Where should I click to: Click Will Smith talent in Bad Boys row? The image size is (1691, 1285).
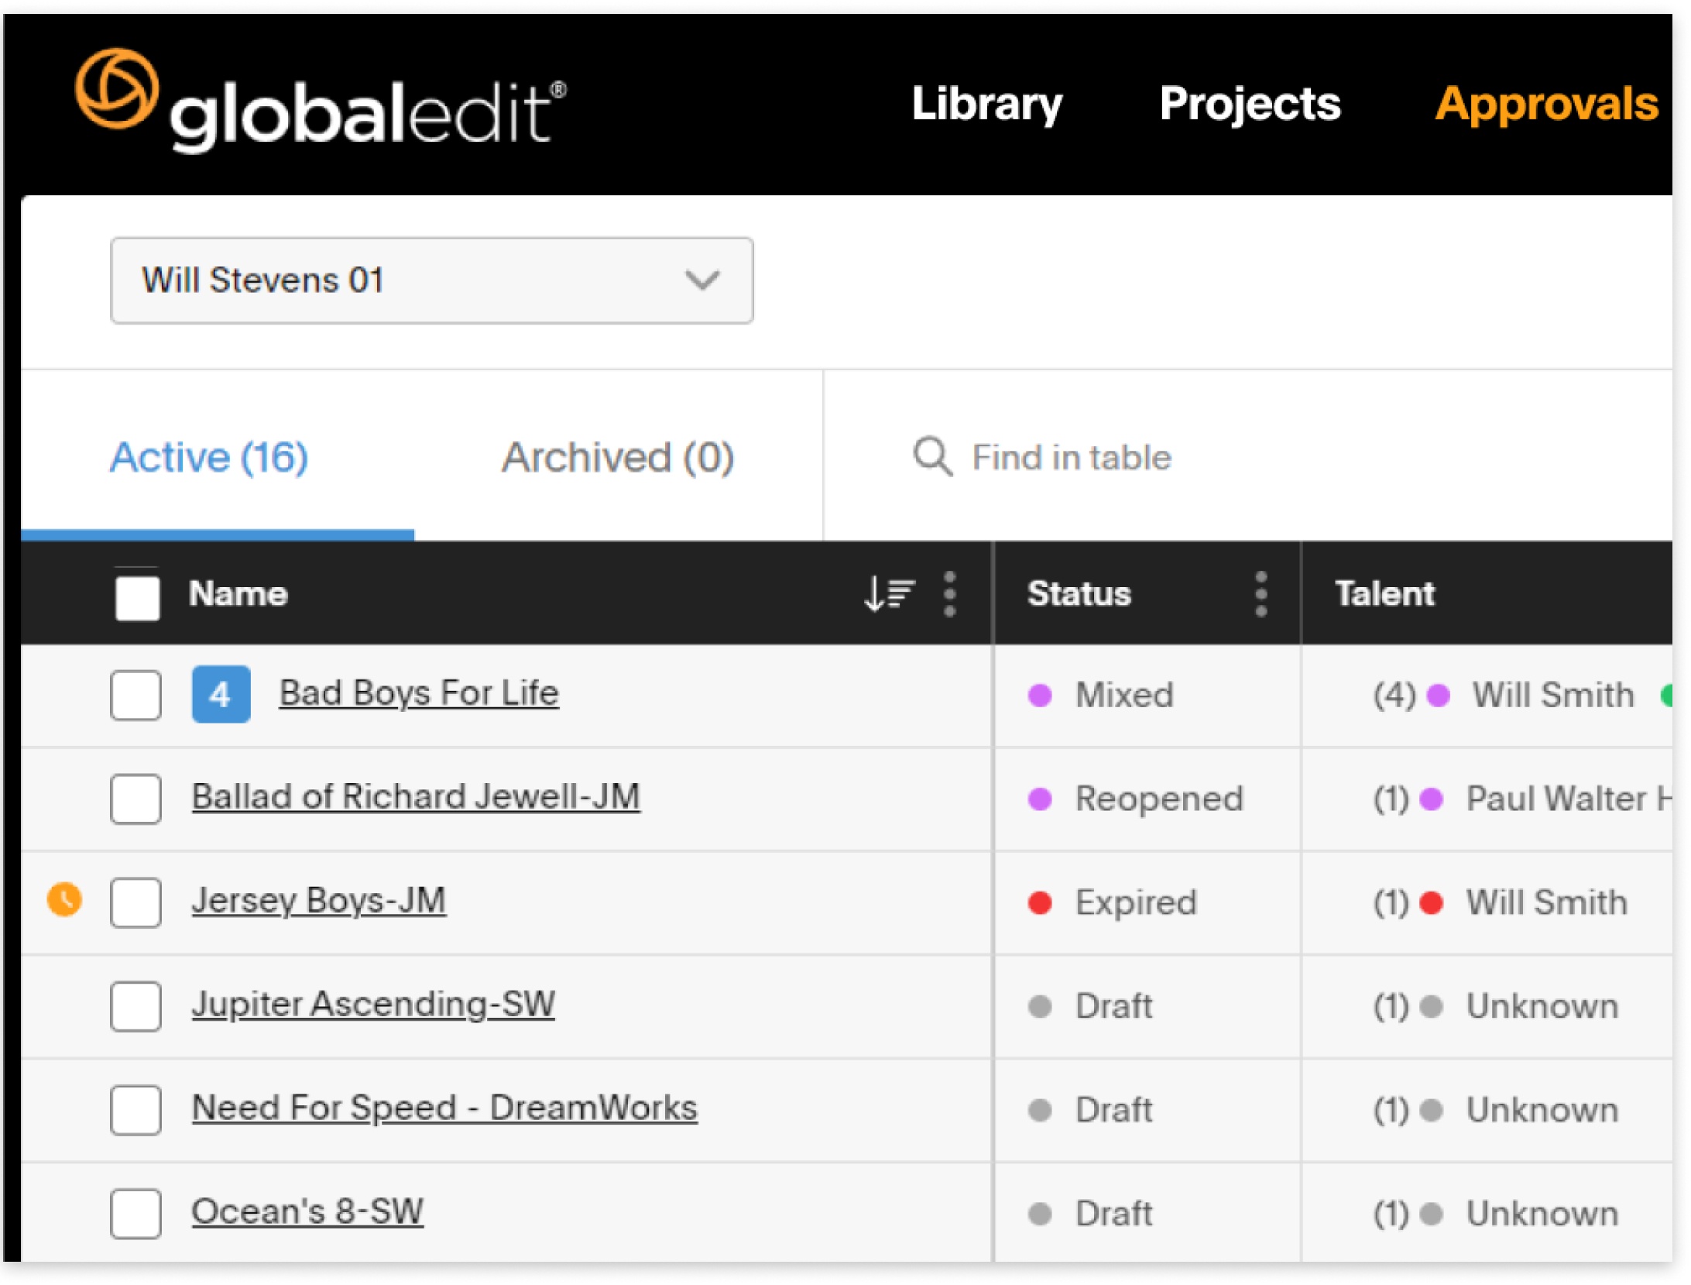point(1552,695)
